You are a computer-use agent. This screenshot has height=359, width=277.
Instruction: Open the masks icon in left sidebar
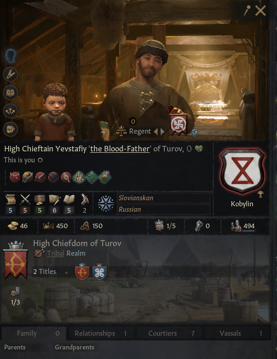pos(11,129)
